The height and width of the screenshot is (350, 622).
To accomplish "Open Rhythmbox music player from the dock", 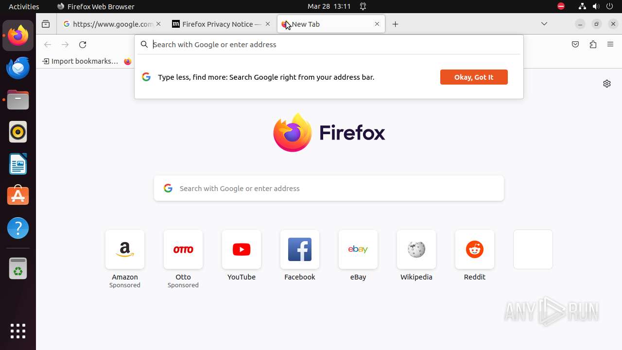I will point(18,132).
